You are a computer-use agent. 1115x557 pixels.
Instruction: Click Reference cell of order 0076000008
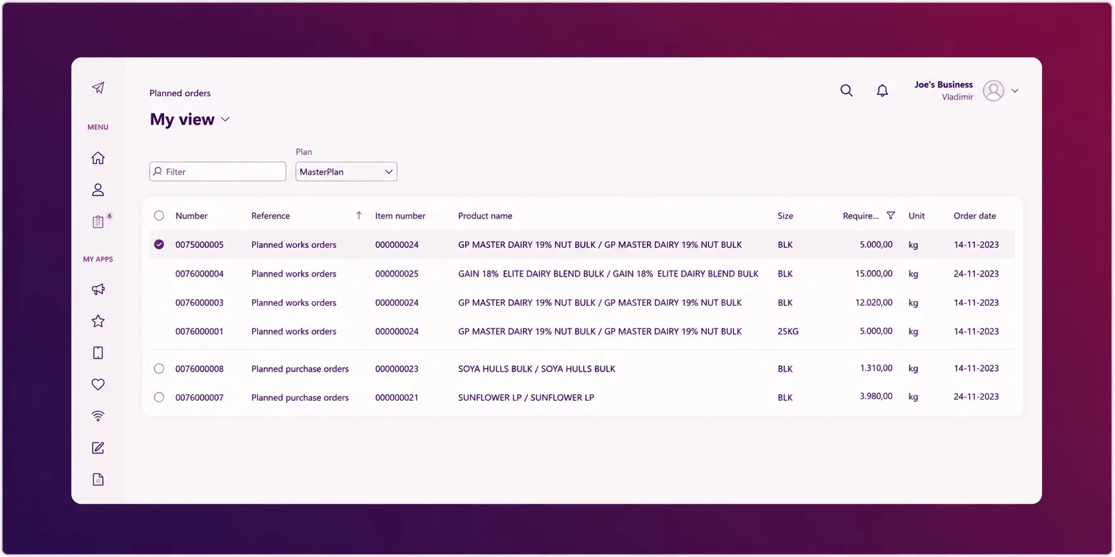300,369
